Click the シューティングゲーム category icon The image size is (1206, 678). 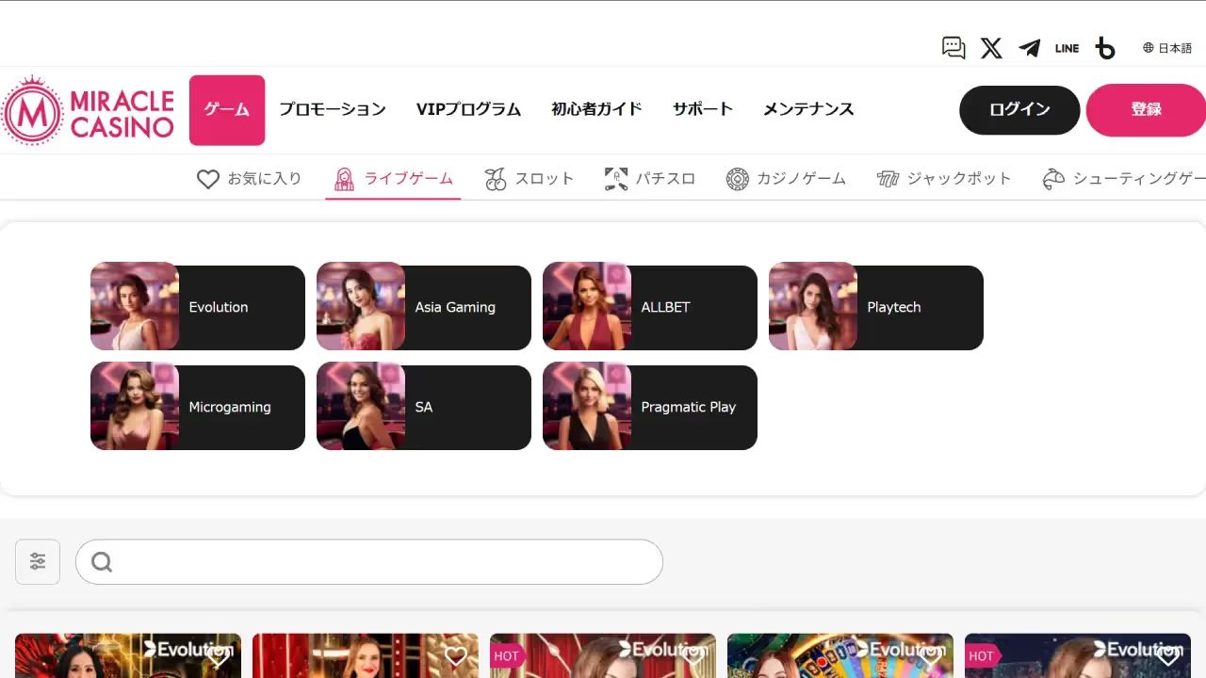tap(1053, 178)
